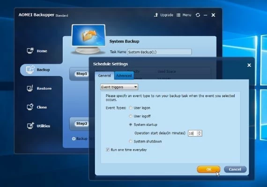Confirm schedule with the OK button

point(208,169)
